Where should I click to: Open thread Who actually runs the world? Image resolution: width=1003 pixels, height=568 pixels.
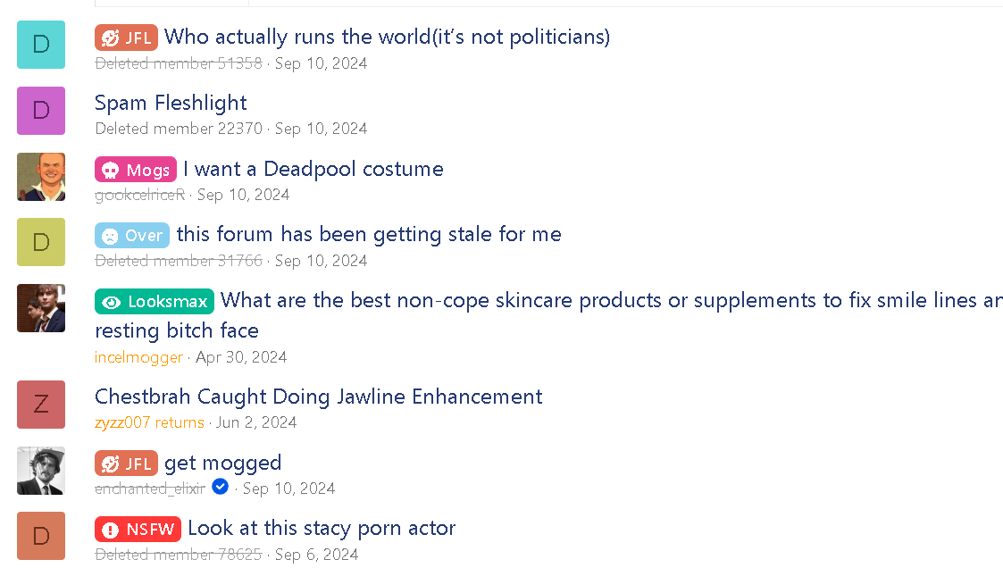[x=387, y=38]
